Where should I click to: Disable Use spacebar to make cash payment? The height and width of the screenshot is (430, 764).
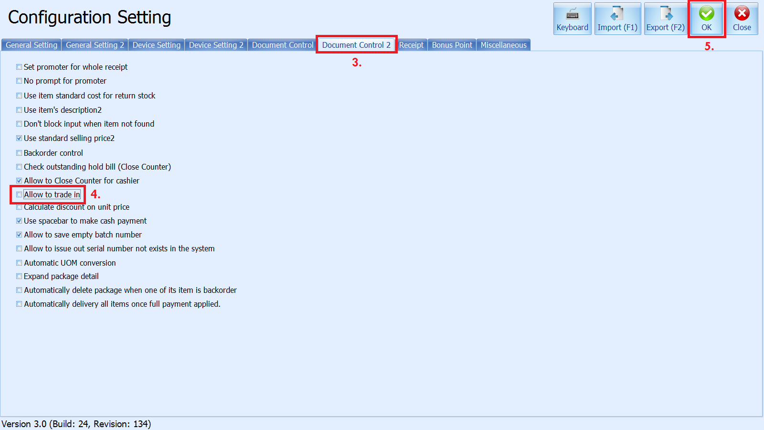[19, 221]
